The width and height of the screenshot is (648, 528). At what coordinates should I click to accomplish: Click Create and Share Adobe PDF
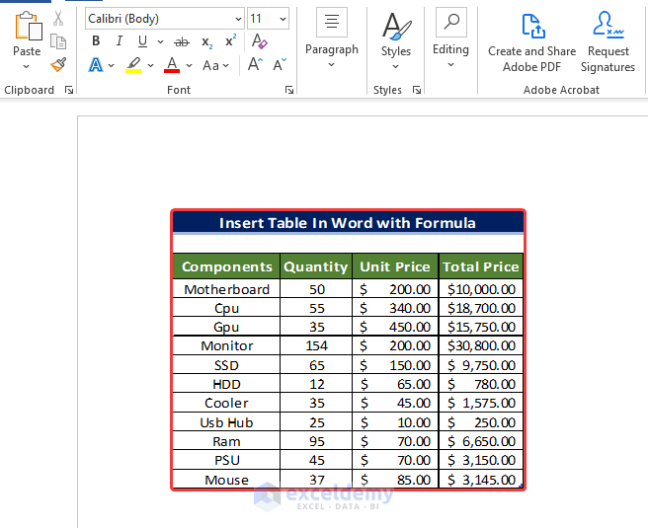click(x=531, y=42)
